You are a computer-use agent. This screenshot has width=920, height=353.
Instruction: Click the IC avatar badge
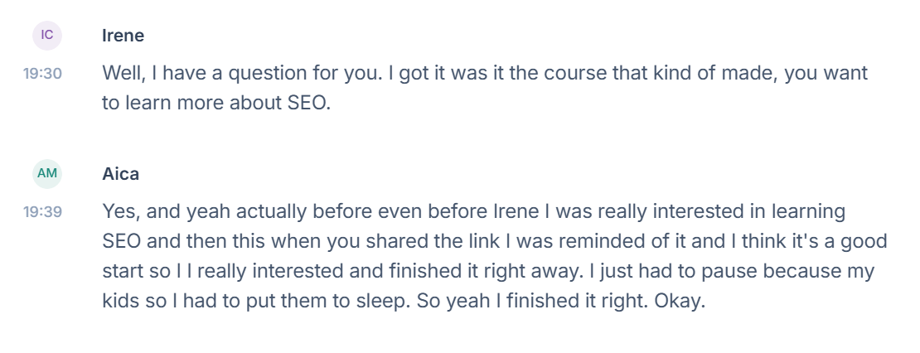(47, 35)
